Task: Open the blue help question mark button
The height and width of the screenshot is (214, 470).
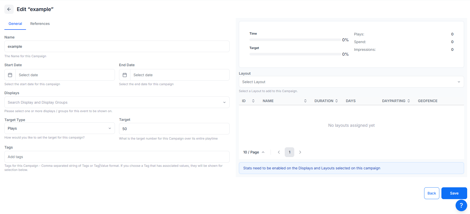Action: [461, 205]
